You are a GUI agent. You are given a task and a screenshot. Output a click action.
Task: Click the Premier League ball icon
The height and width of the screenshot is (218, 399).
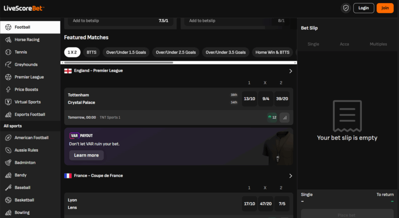pyautogui.click(x=8, y=77)
